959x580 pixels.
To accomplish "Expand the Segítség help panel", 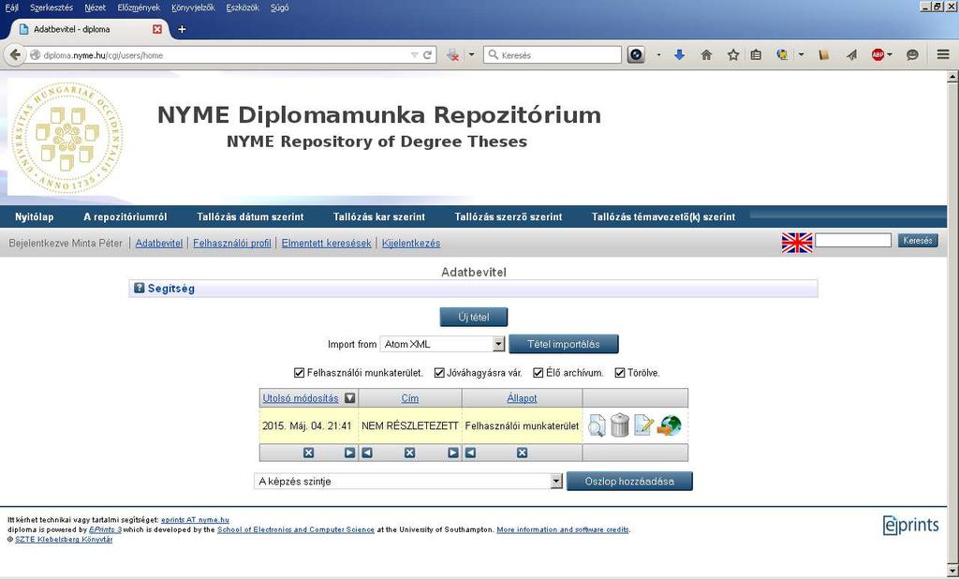I will pyautogui.click(x=171, y=289).
